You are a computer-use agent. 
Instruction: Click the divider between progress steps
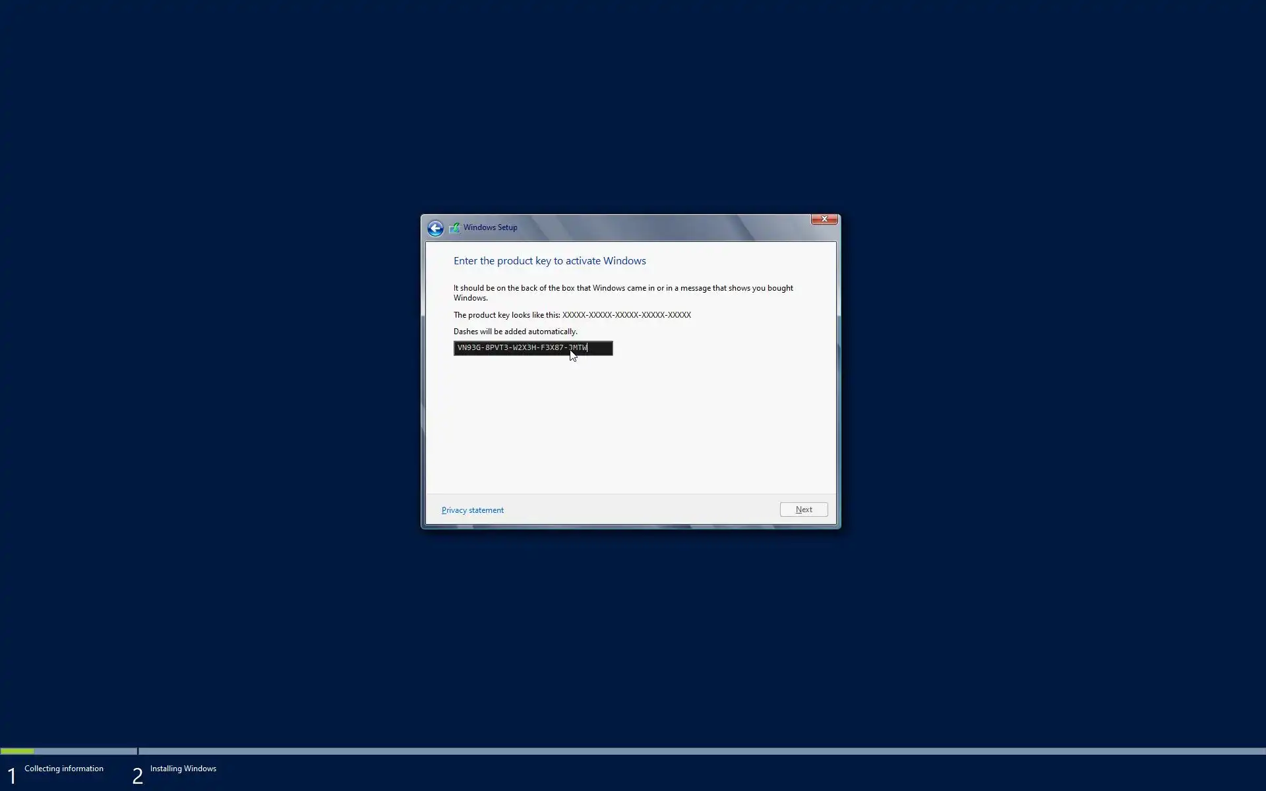138,751
